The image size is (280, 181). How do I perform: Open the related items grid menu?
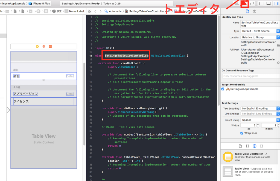coord(90,11)
